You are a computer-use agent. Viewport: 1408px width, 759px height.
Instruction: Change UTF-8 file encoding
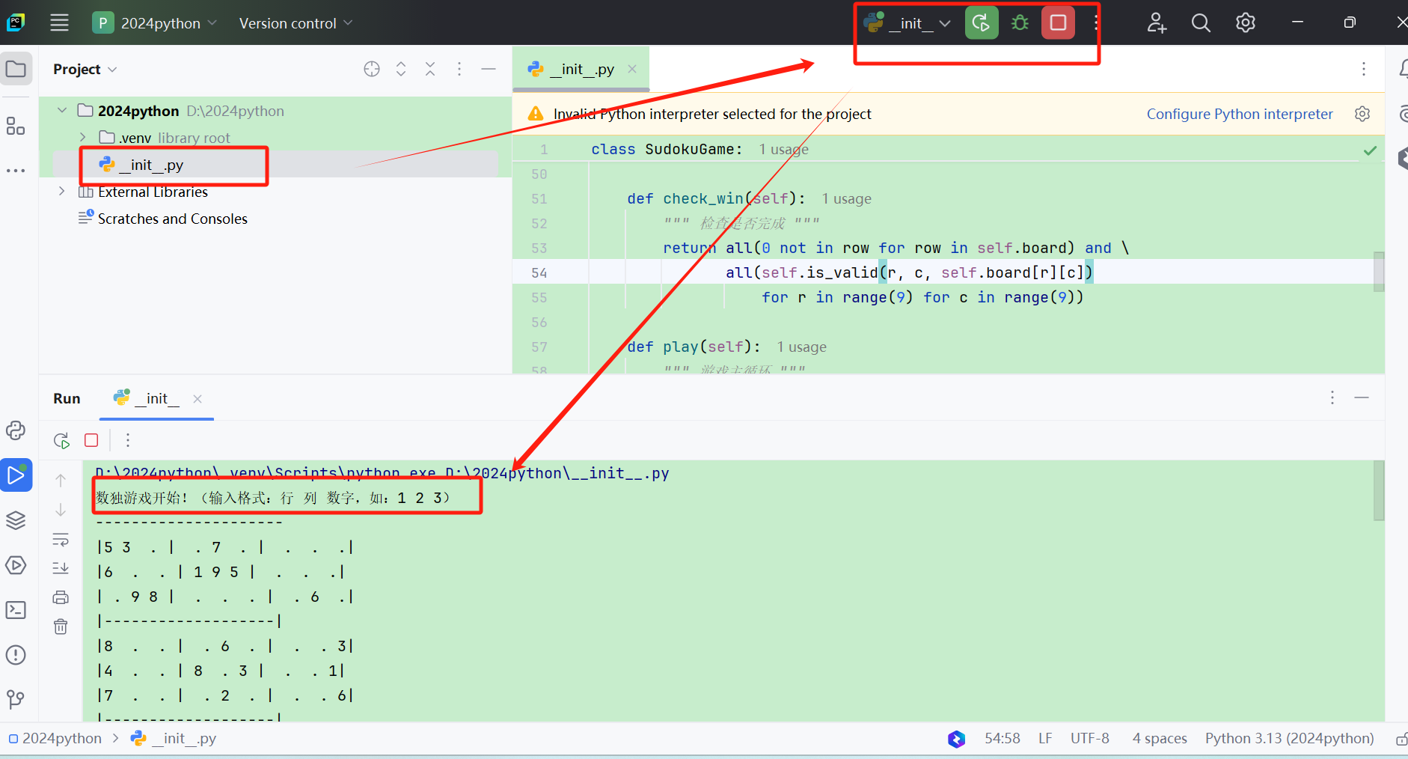pyautogui.click(x=1090, y=738)
